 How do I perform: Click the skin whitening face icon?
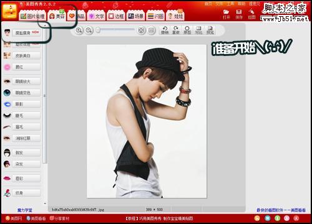(x=7, y=55)
